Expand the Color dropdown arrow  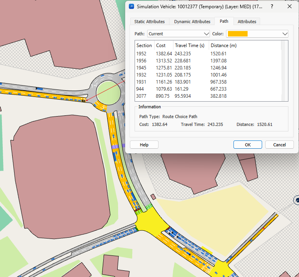point(285,34)
